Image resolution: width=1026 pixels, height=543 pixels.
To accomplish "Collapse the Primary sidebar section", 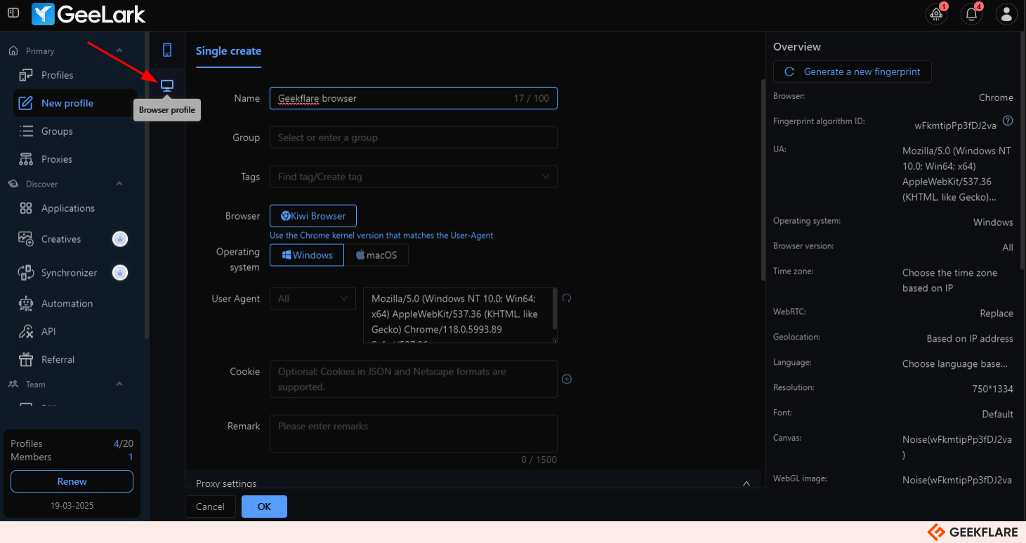I will pos(119,51).
